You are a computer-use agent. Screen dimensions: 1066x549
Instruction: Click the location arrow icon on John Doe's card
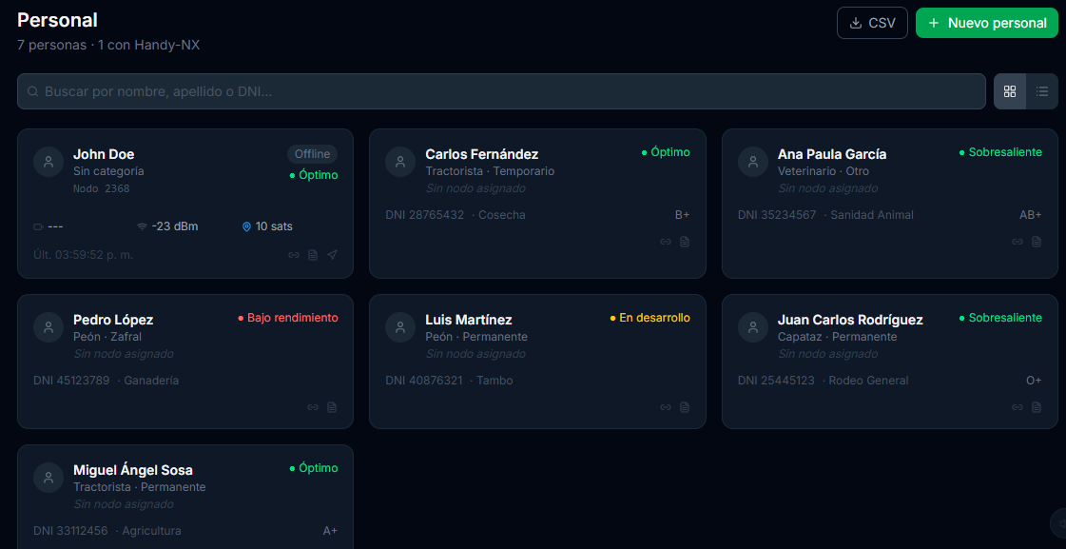(332, 255)
